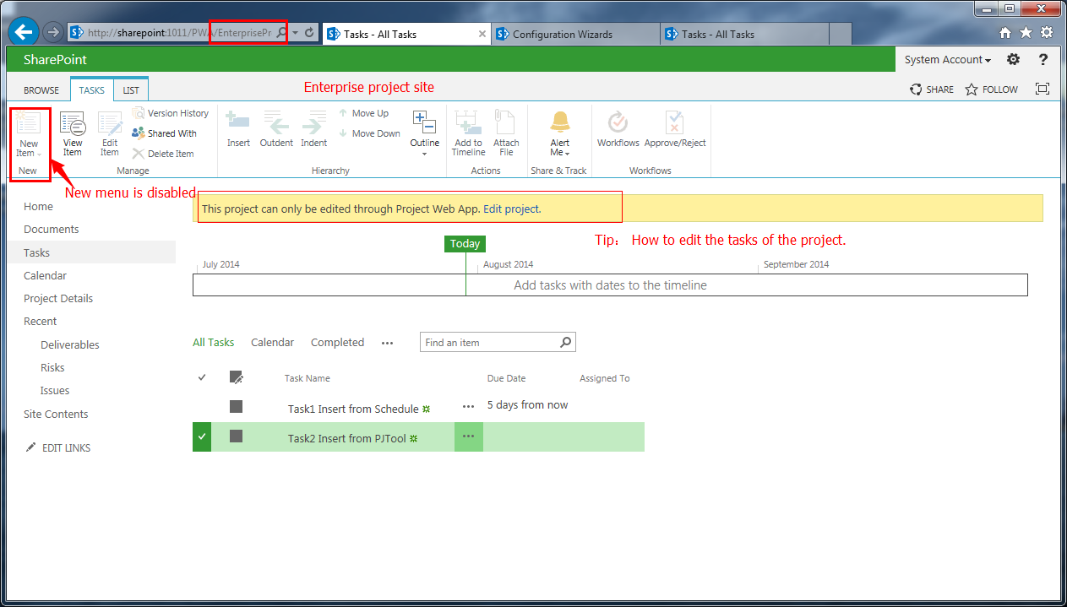Open Issues under Recent
This screenshot has height=607, width=1067.
coord(55,391)
